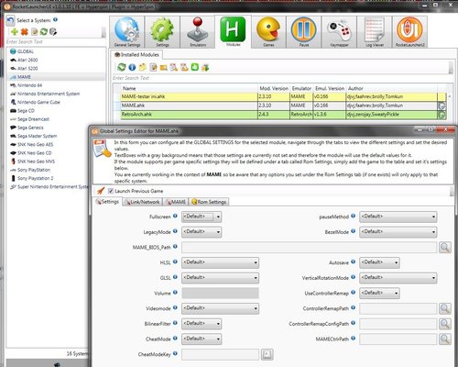This screenshot has width=458, height=367.
Task: Click the MAME_BIOS_Path text field
Action: point(310,247)
